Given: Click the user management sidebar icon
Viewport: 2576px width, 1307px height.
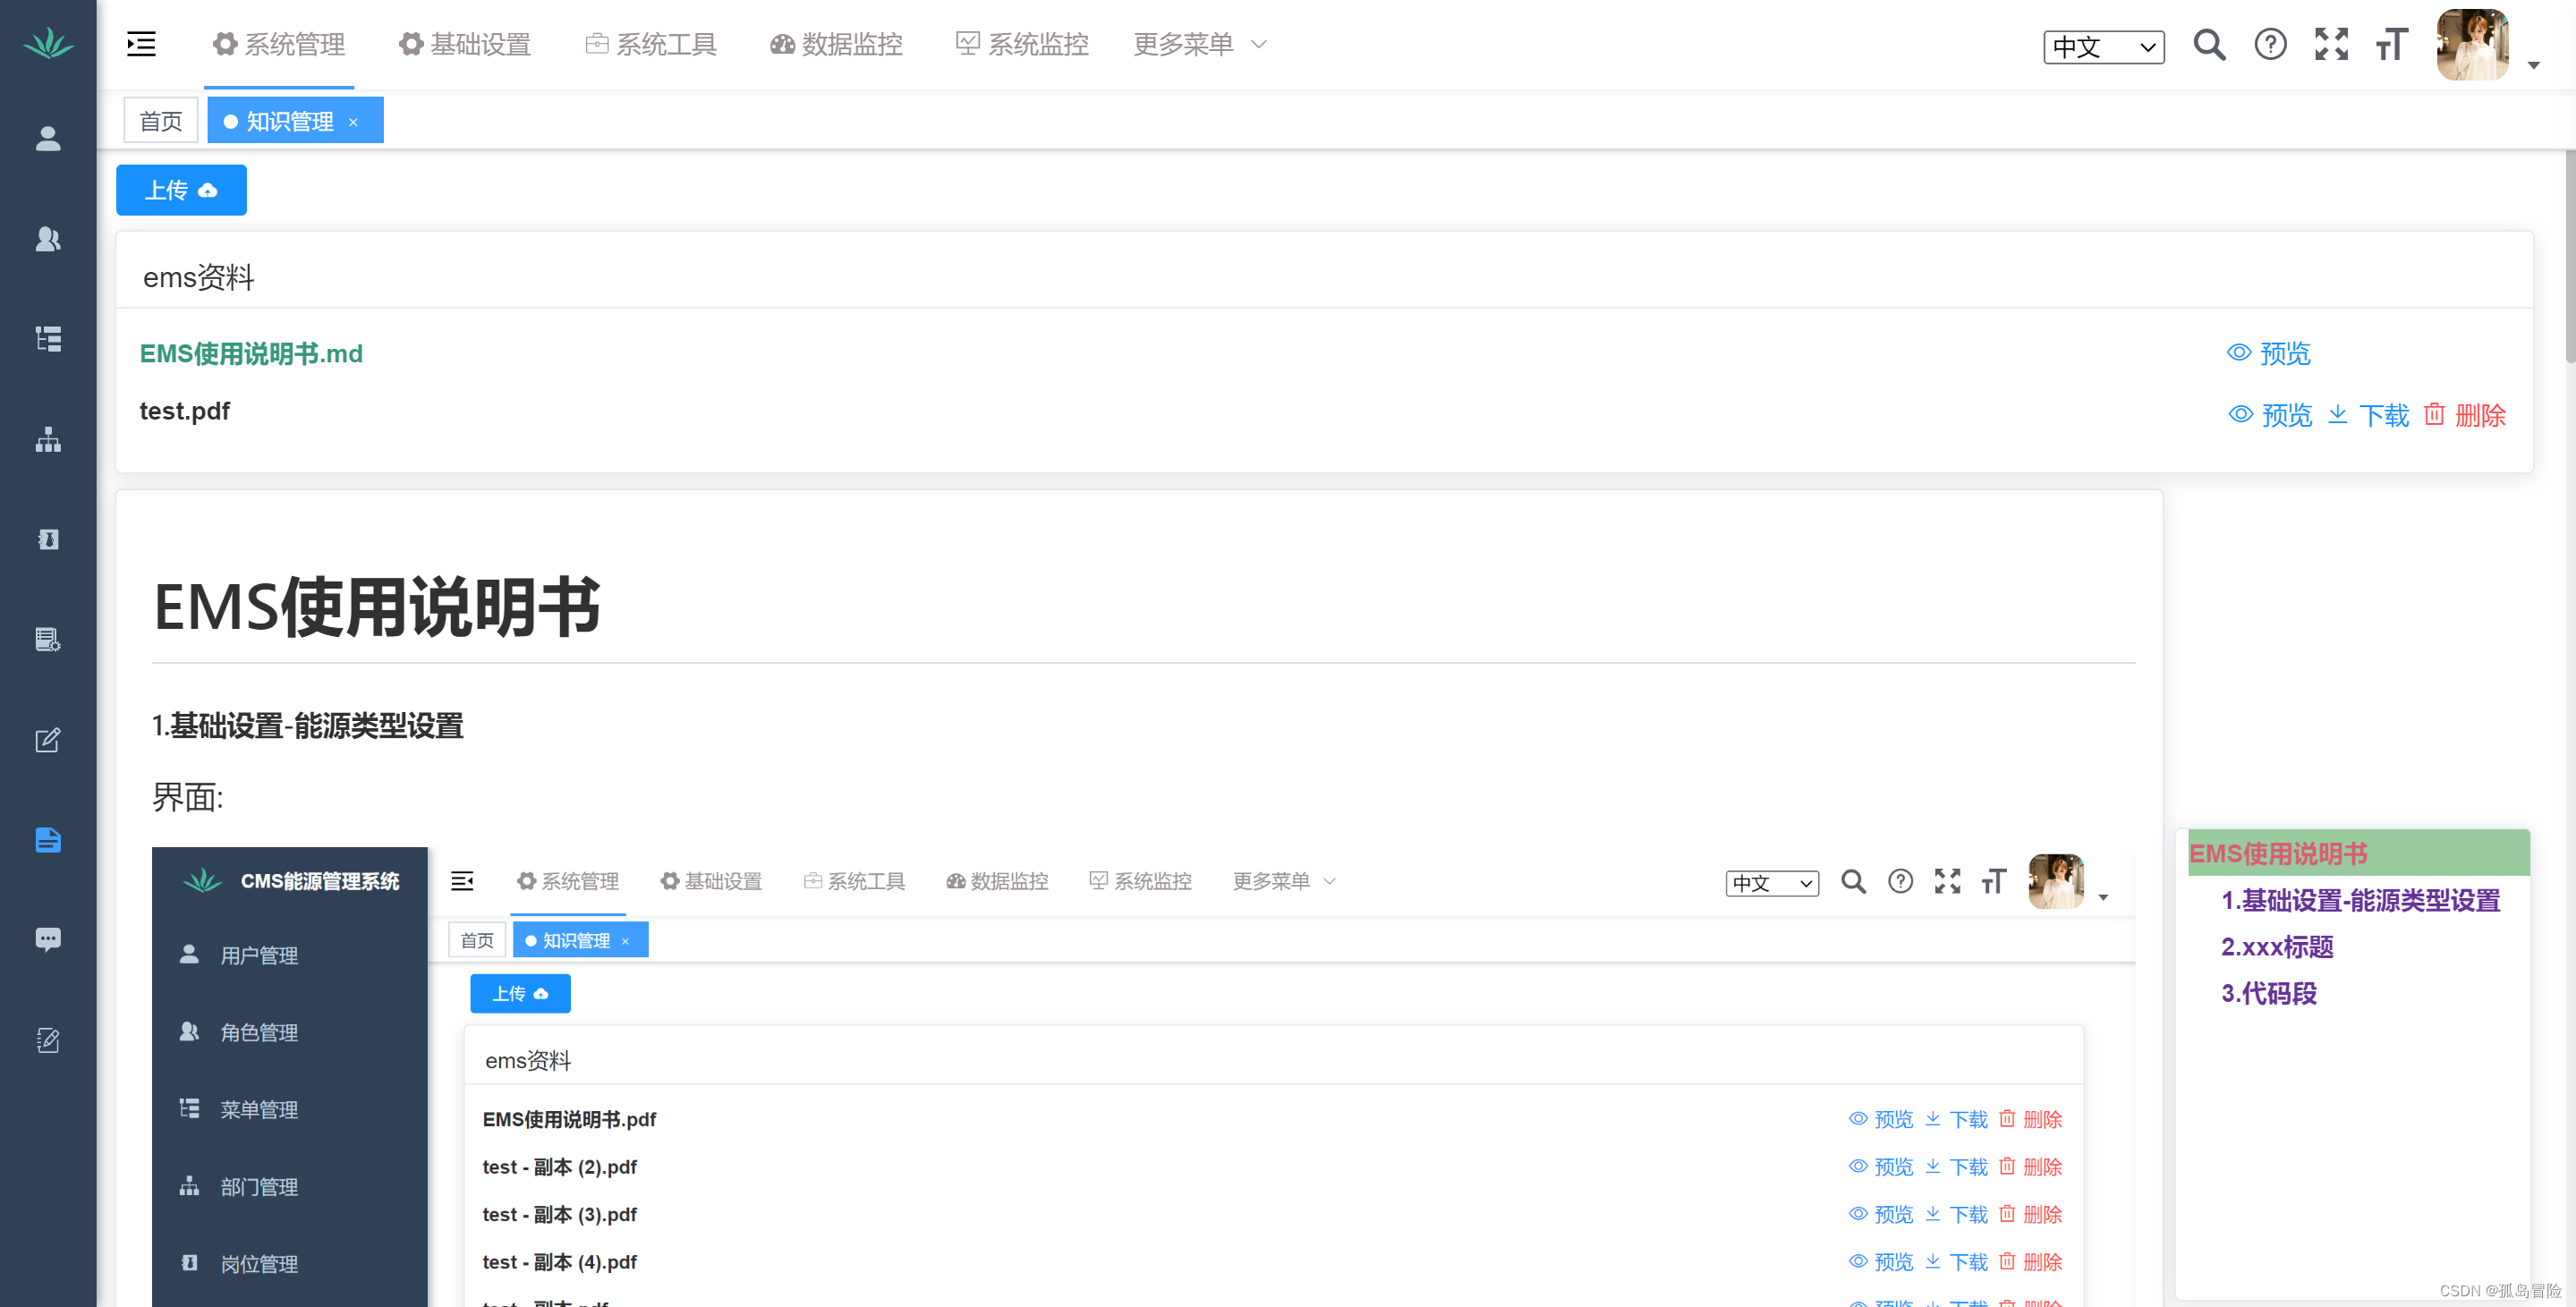Looking at the screenshot, I should pyautogui.click(x=48, y=139).
